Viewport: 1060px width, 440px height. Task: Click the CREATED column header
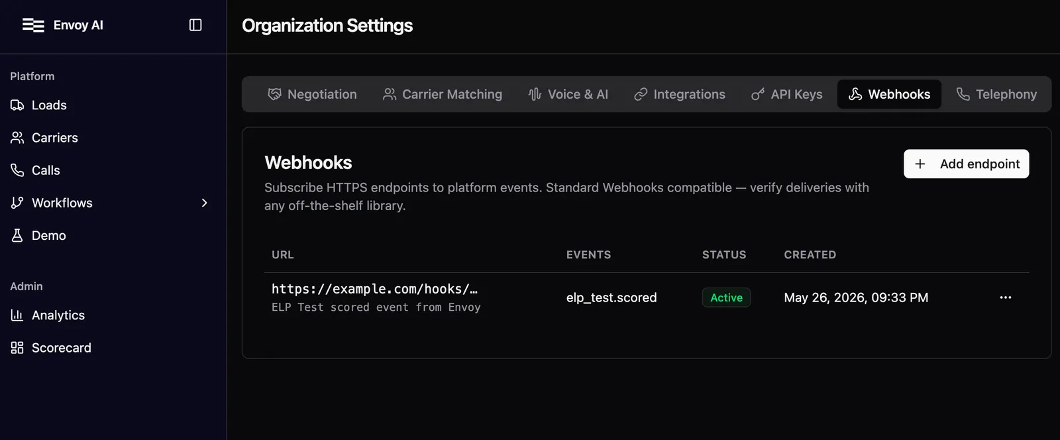coord(810,254)
